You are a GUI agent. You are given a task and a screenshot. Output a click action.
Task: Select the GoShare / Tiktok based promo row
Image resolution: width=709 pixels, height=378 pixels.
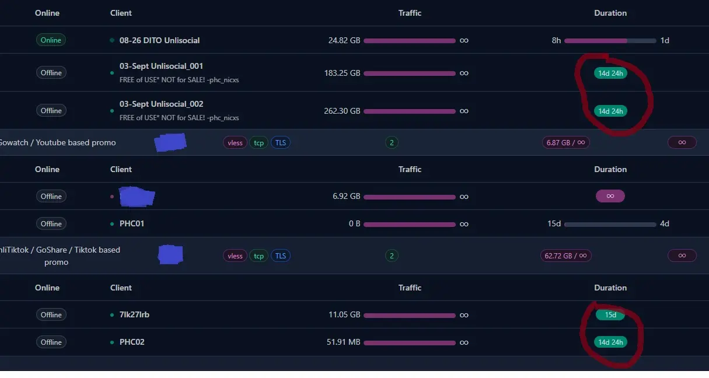click(354, 256)
